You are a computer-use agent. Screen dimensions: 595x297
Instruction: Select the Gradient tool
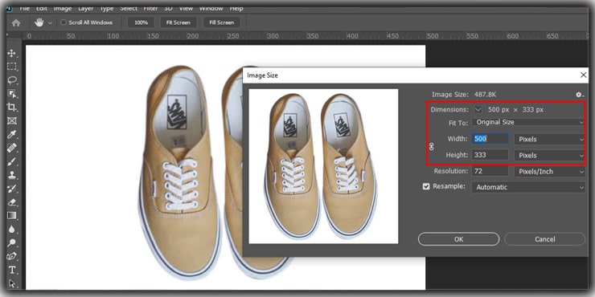[x=12, y=216]
